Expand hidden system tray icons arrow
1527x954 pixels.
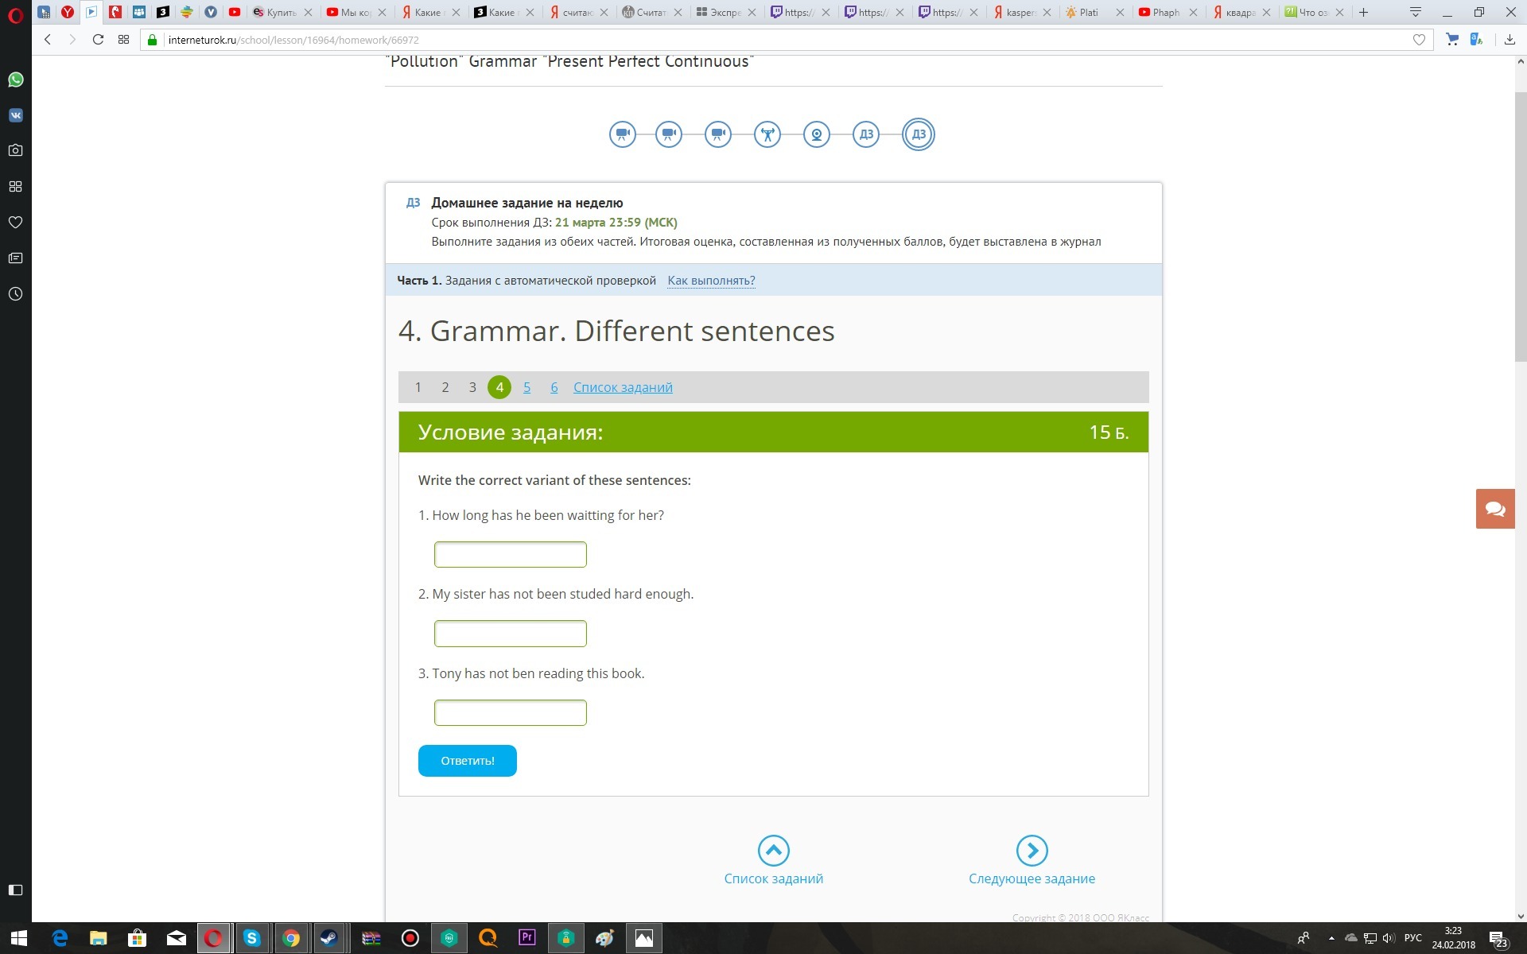pos(1331,938)
